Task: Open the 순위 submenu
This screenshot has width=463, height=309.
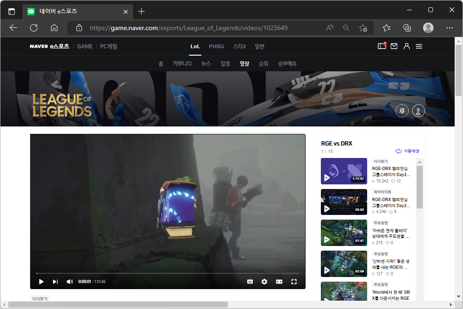Action: pyautogui.click(x=263, y=63)
